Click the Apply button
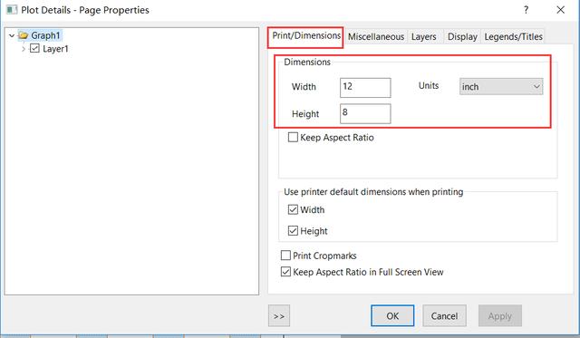Viewport: 580px width, 338px height. [500, 316]
